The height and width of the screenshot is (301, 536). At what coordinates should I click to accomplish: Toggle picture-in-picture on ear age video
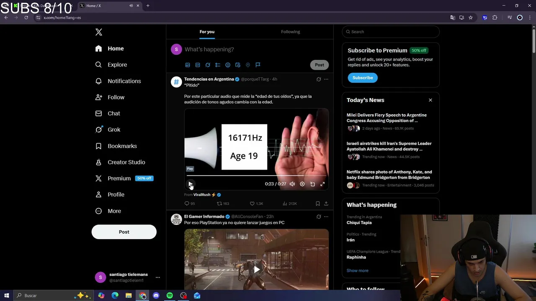click(x=312, y=184)
